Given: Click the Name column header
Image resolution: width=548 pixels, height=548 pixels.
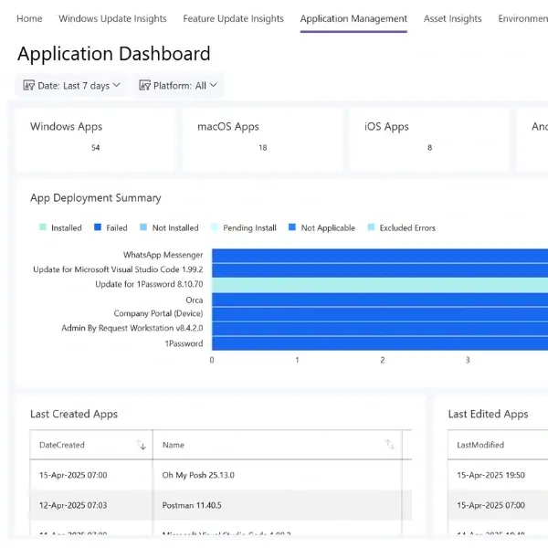Looking at the screenshot, I should [278, 445].
